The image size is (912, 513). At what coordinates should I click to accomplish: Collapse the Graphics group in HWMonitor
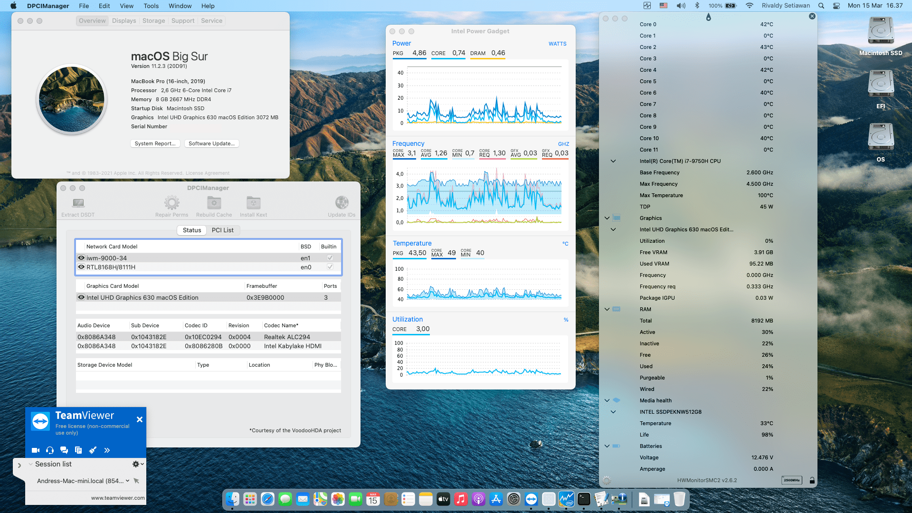607,218
